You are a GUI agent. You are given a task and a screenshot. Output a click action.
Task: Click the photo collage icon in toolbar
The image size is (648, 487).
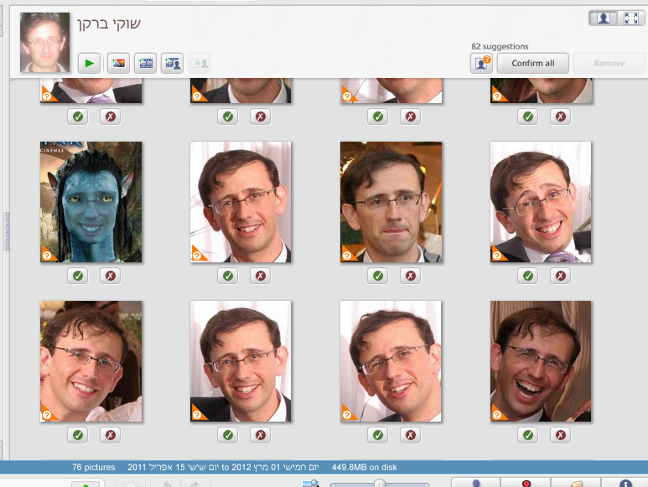click(117, 62)
